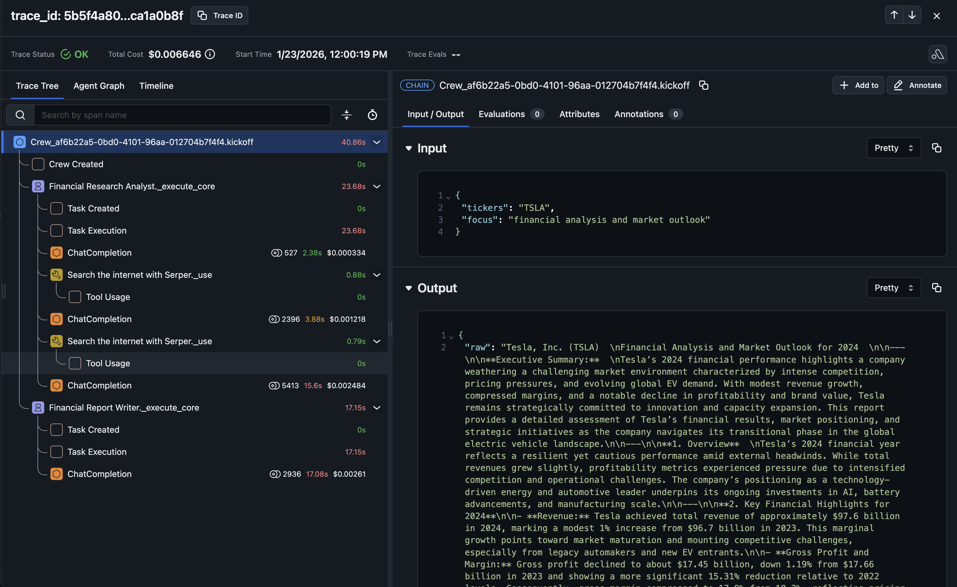Viewport: 957px width, 587px height.
Task: Click the Search by span name field
Action: click(183, 115)
